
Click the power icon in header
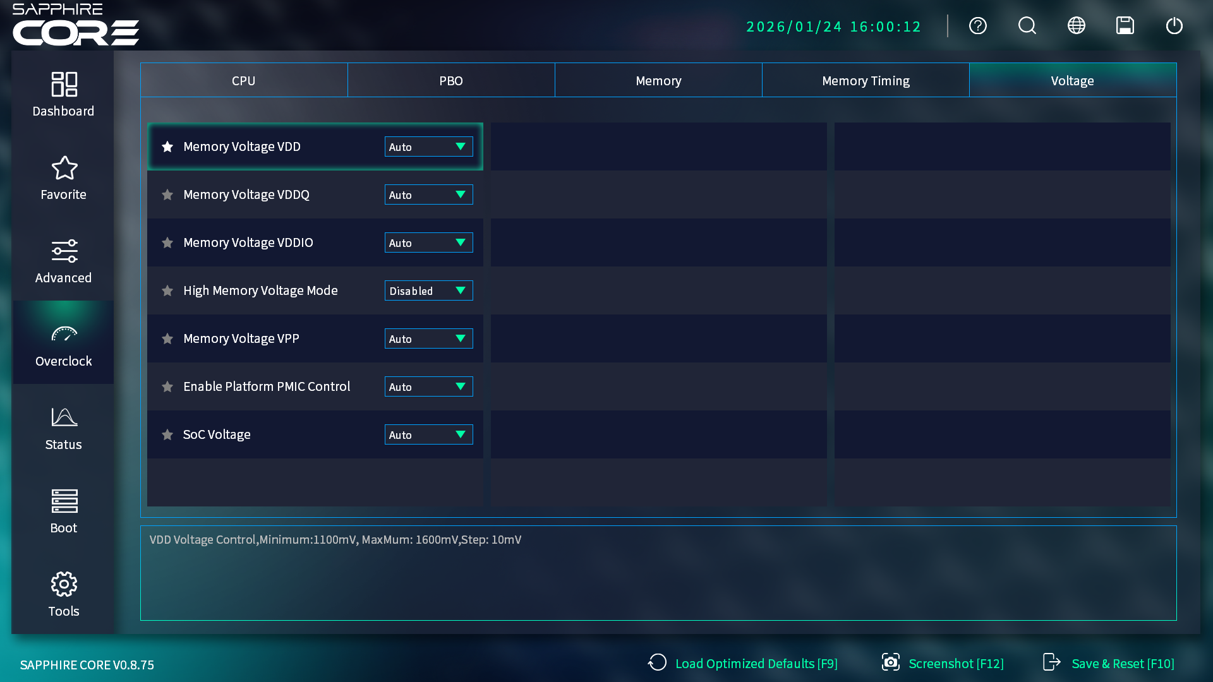[x=1174, y=26]
